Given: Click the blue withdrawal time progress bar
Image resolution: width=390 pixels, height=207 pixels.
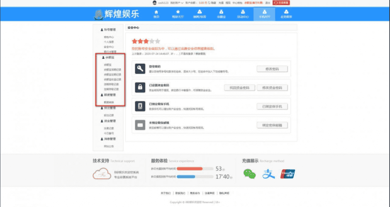Looking at the screenshot, I should click(195, 177).
